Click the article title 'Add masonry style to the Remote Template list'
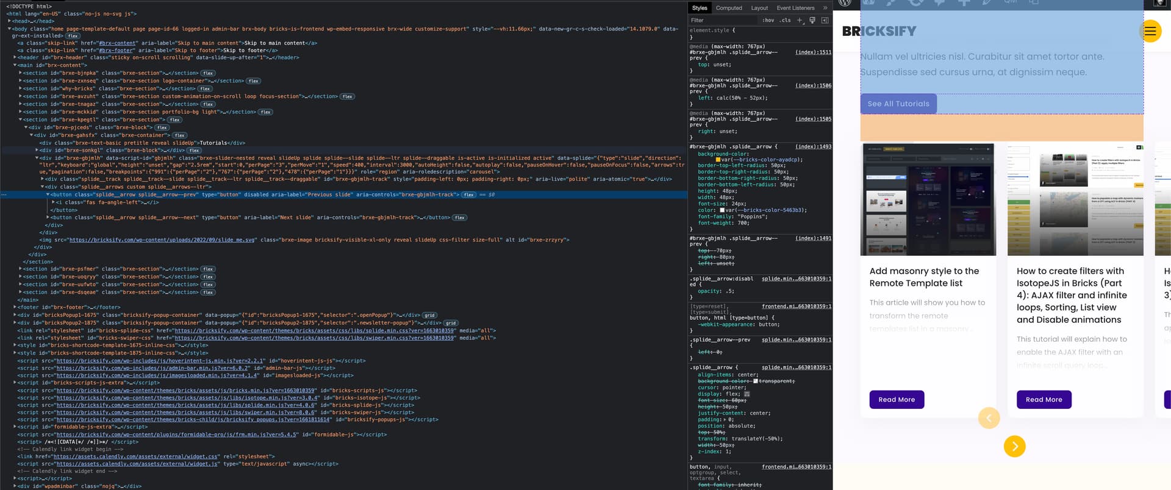1171x490 pixels. click(924, 277)
